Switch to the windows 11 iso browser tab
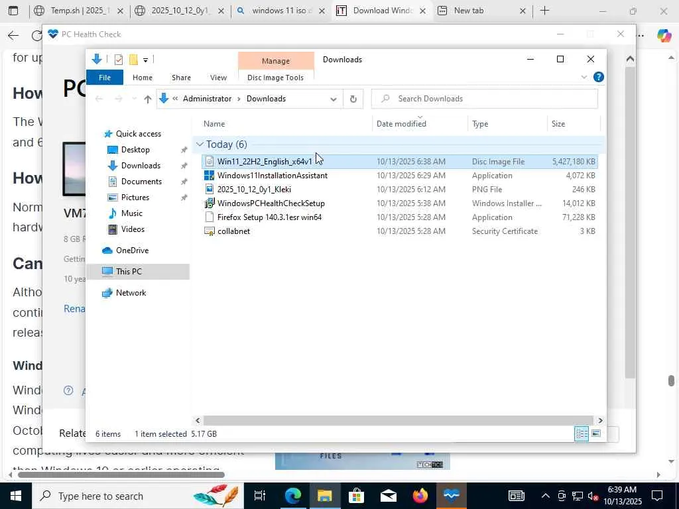This screenshot has width=679, height=509. click(x=281, y=11)
